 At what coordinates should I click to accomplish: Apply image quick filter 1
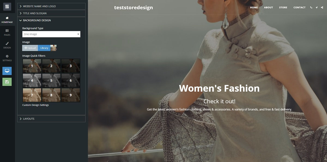[32, 66]
